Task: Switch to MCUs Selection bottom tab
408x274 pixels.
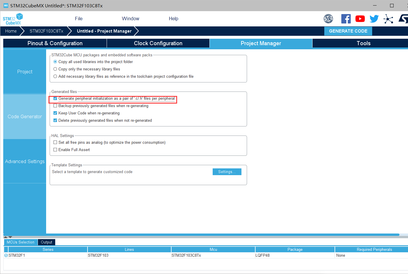Action: click(x=21, y=242)
